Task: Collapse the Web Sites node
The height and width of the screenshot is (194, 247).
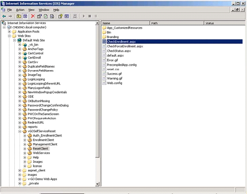Action: click(9, 36)
